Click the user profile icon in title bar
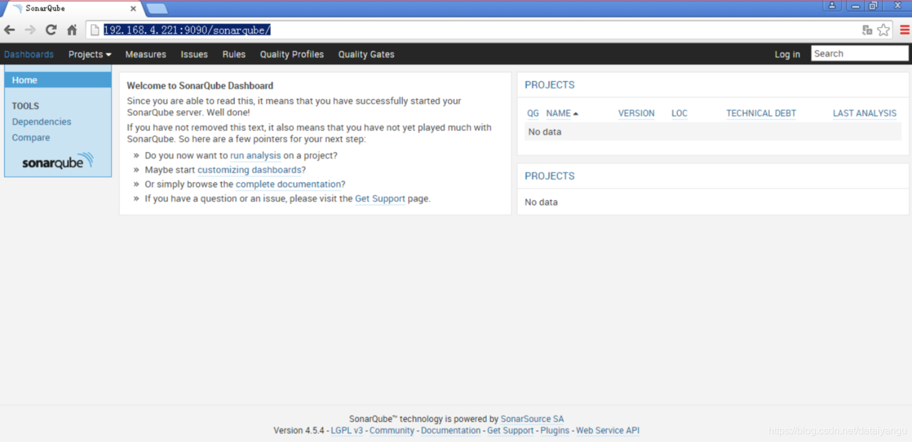 (x=832, y=6)
